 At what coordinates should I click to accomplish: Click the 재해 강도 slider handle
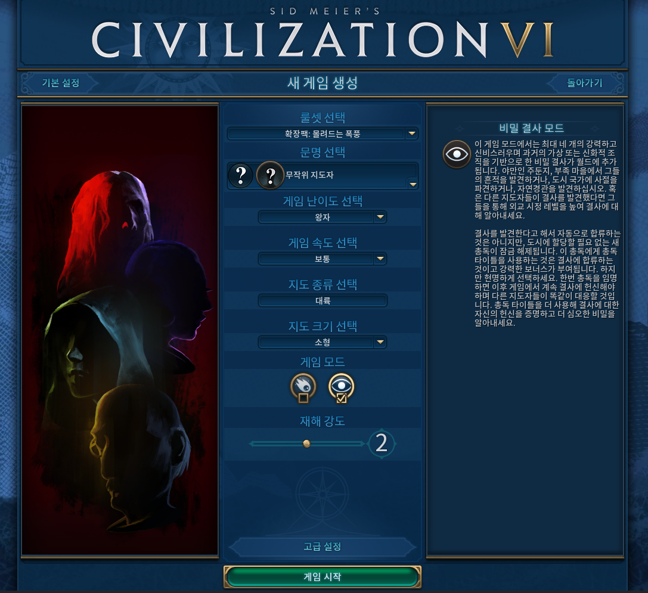(306, 443)
